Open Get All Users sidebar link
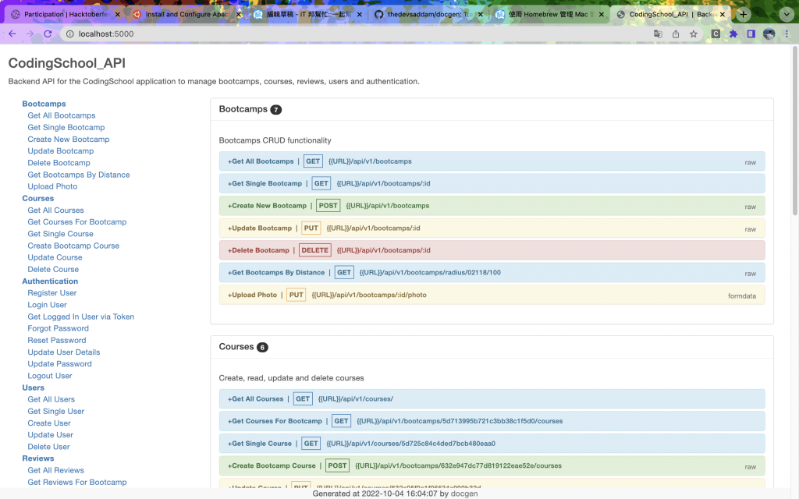 tap(51, 399)
